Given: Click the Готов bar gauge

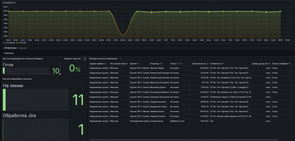Looking at the screenshot, I should tap(26, 70).
